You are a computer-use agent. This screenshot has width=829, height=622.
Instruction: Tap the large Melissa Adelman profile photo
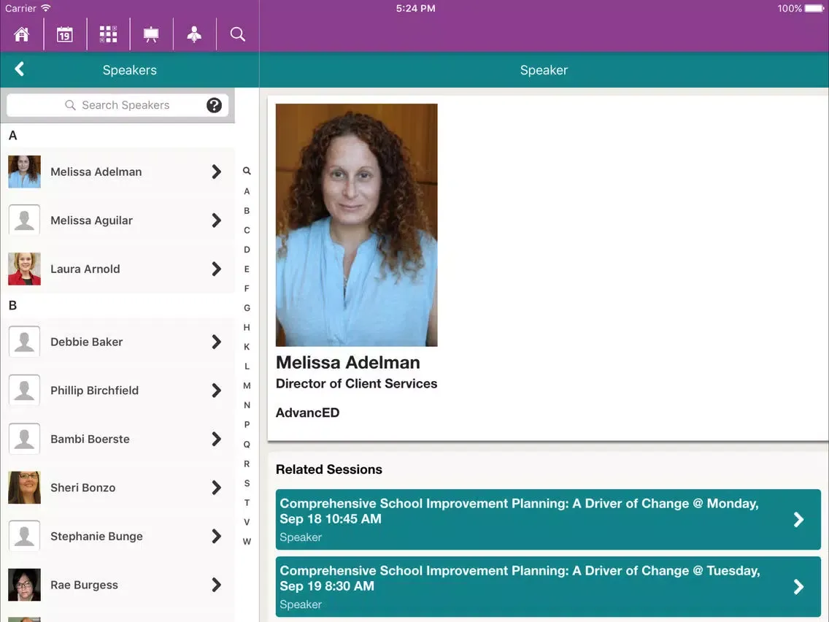(x=356, y=225)
